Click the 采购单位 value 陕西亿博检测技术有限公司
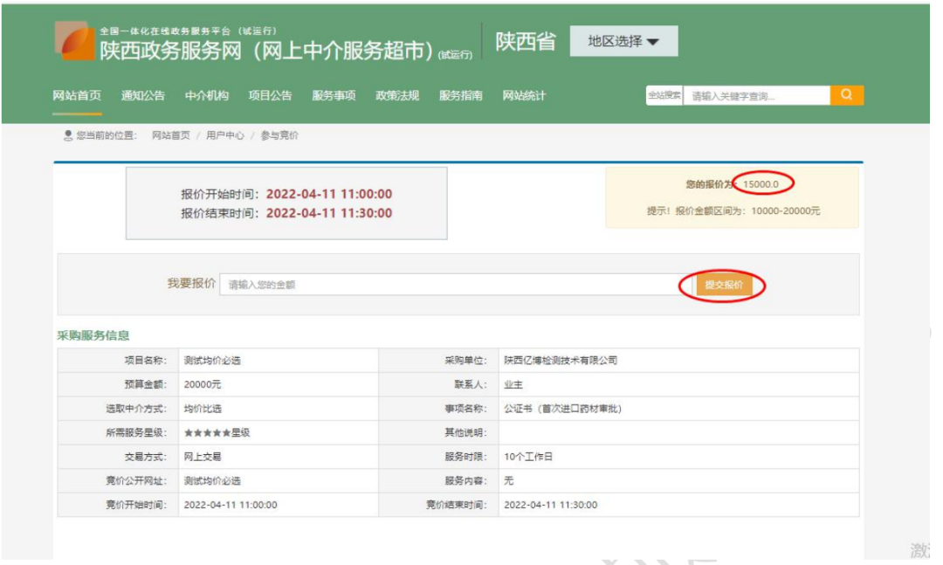This screenshot has height=565, width=943. (561, 361)
